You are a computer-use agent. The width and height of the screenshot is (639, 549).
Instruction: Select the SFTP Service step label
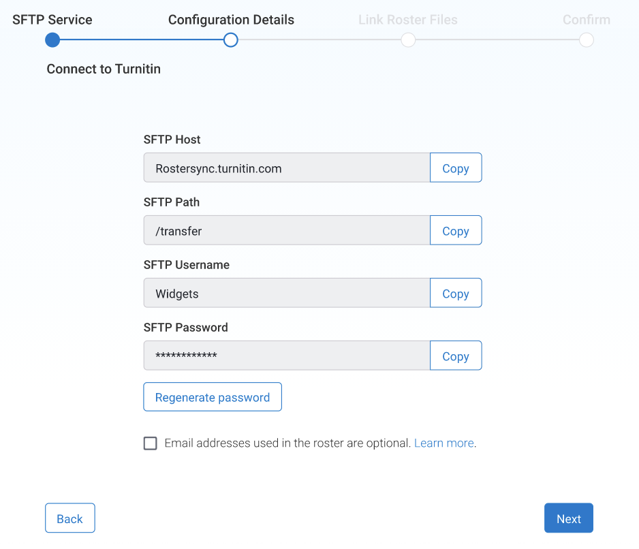52,20
